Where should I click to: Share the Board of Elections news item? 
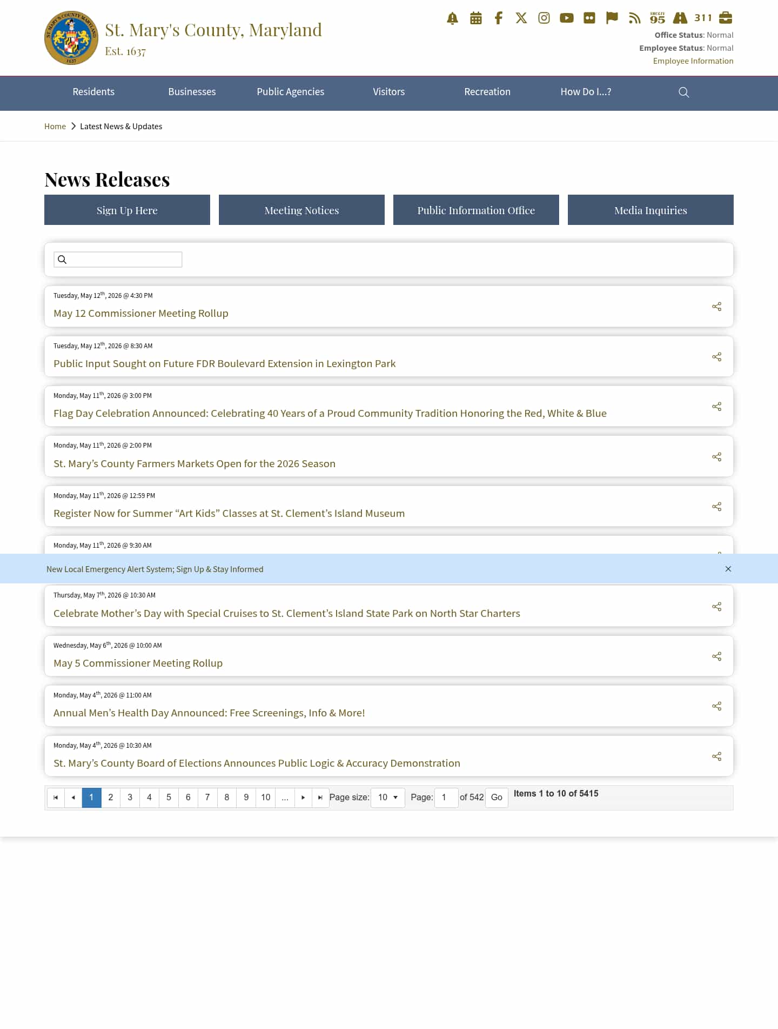pyautogui.click(x=716, y=756)
